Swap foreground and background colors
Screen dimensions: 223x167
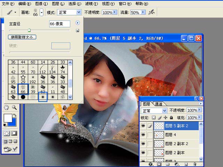point(15,115)
